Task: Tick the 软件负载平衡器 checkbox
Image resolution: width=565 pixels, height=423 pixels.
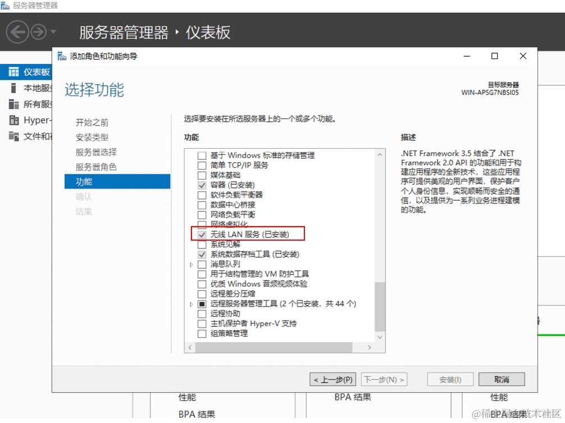Action: (202, 195)
